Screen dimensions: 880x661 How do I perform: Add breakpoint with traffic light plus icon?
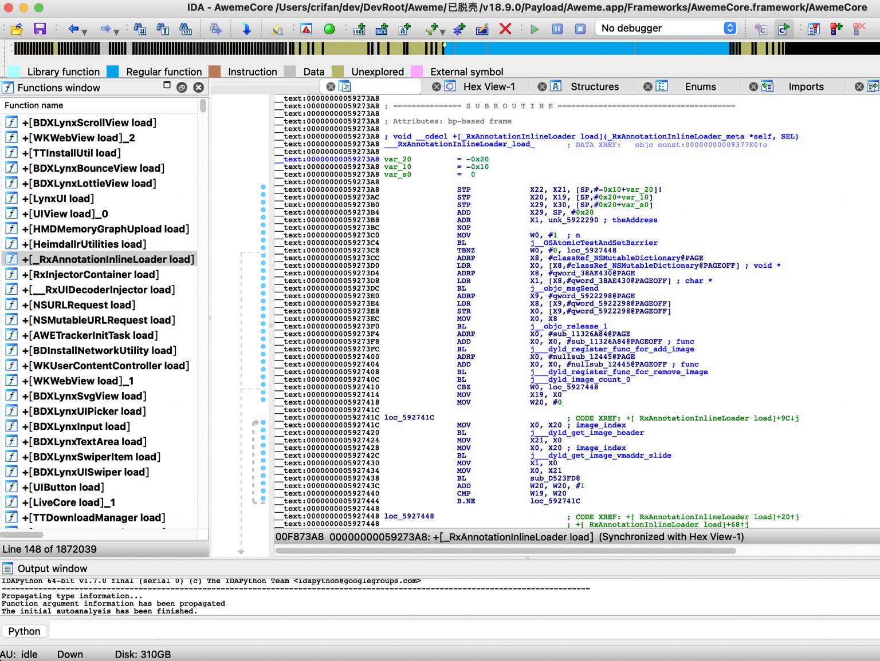836,29
